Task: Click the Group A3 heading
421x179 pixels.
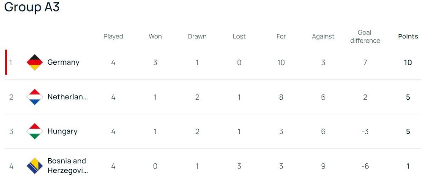Action: click(x=32, y=7)
